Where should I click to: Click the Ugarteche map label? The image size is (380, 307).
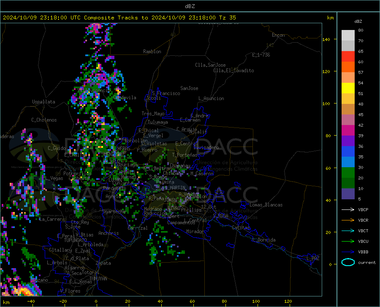pos(114,212)
